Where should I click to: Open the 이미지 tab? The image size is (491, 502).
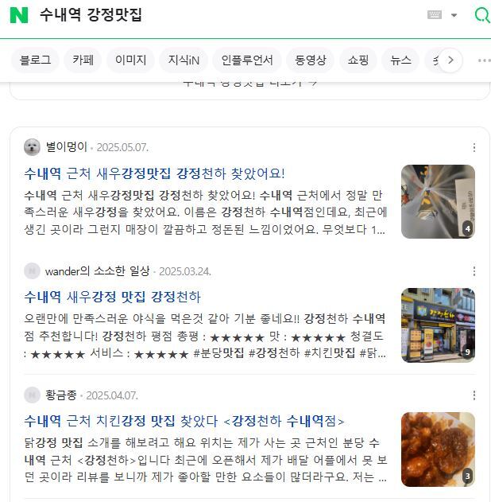(130, 60)
